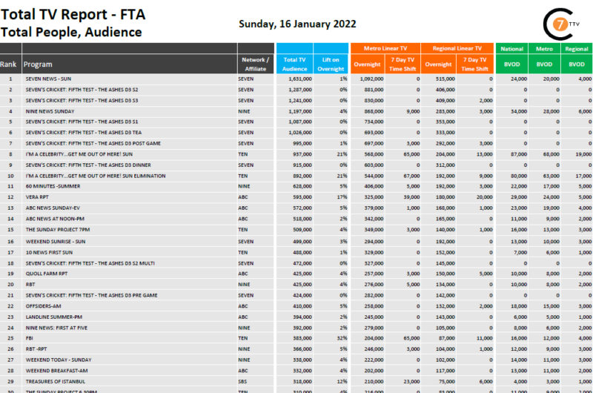Select the orange 'Metro Linear TV' header
593x393 pixels.
[385, 48]
